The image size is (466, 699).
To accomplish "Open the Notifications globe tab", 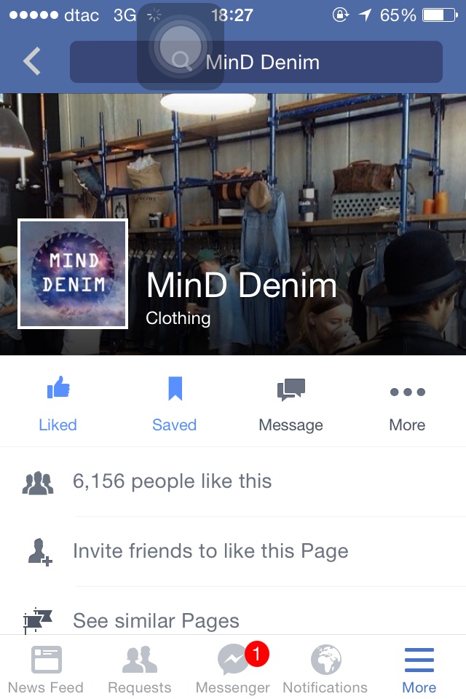I will coord(325,668).
